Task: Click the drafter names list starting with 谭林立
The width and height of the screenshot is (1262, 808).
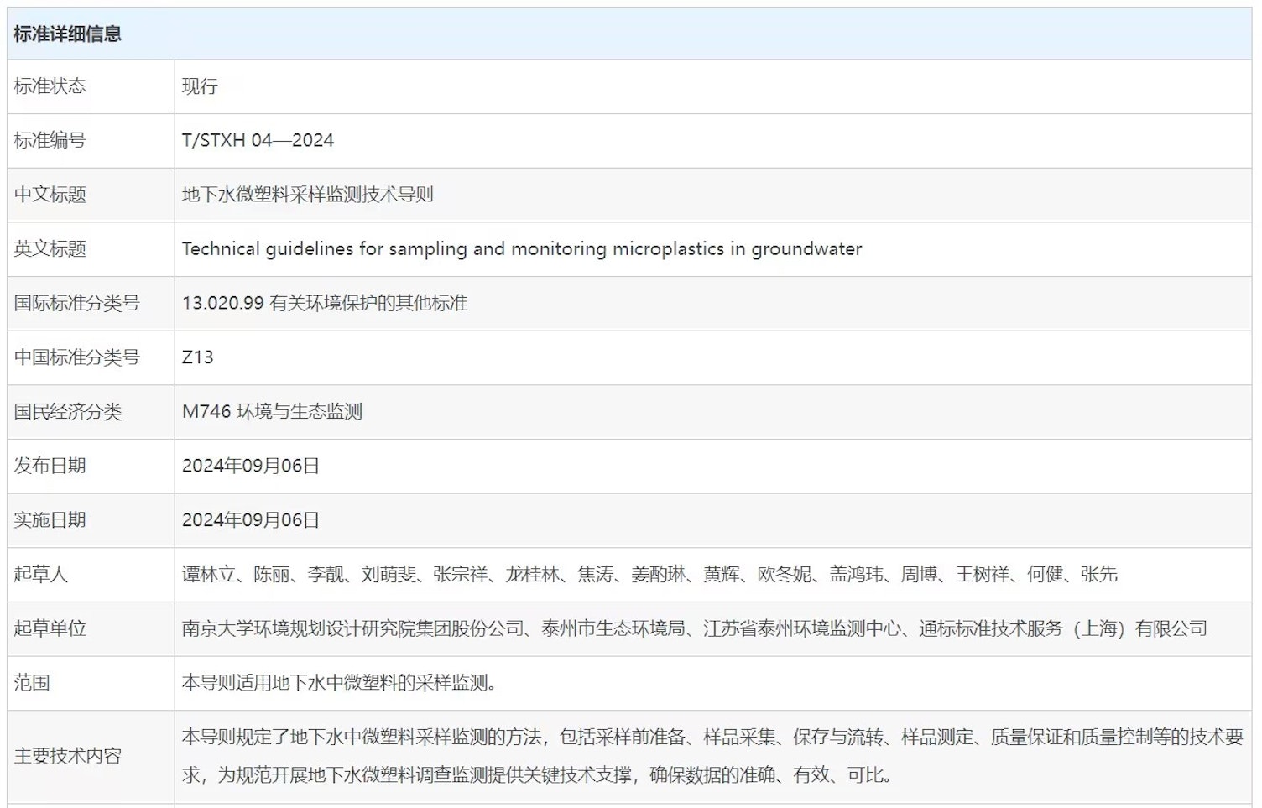Action: coord(649,575)
